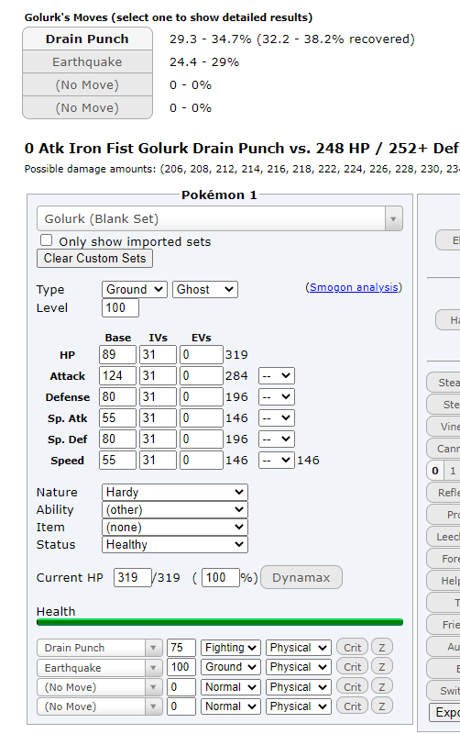The width and height of the screenshot is (460, 734).
Task: Open the Earthquake move selector
Action: click(x=100, y=668)
